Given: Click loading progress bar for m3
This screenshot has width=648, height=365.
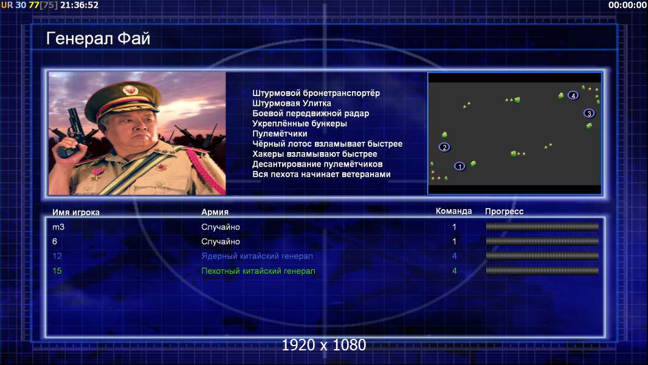Looking at the screenshot, I should tap(542, 226).
